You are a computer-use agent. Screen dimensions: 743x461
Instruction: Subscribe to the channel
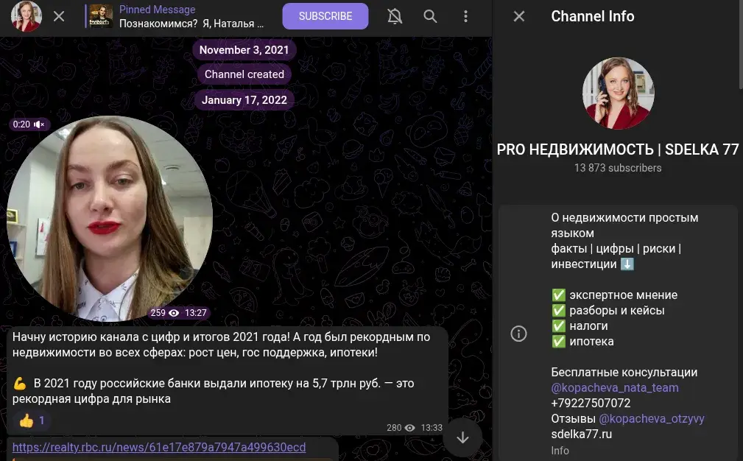tap(325, 16)
